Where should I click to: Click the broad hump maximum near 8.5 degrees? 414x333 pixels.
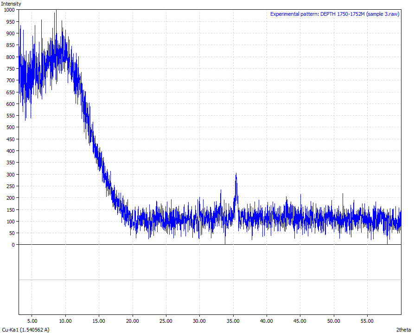point(56,10)
